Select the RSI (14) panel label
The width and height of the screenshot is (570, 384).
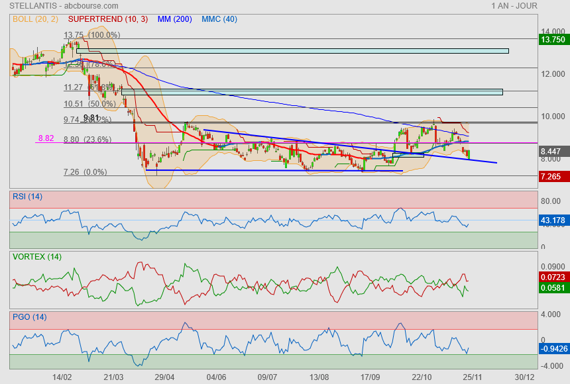point(27,196)
